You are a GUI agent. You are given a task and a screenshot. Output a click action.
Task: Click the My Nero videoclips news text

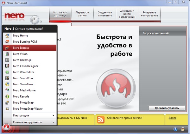point(72,118)
